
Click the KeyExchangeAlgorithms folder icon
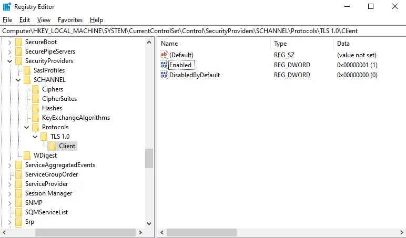click(36, 118)
